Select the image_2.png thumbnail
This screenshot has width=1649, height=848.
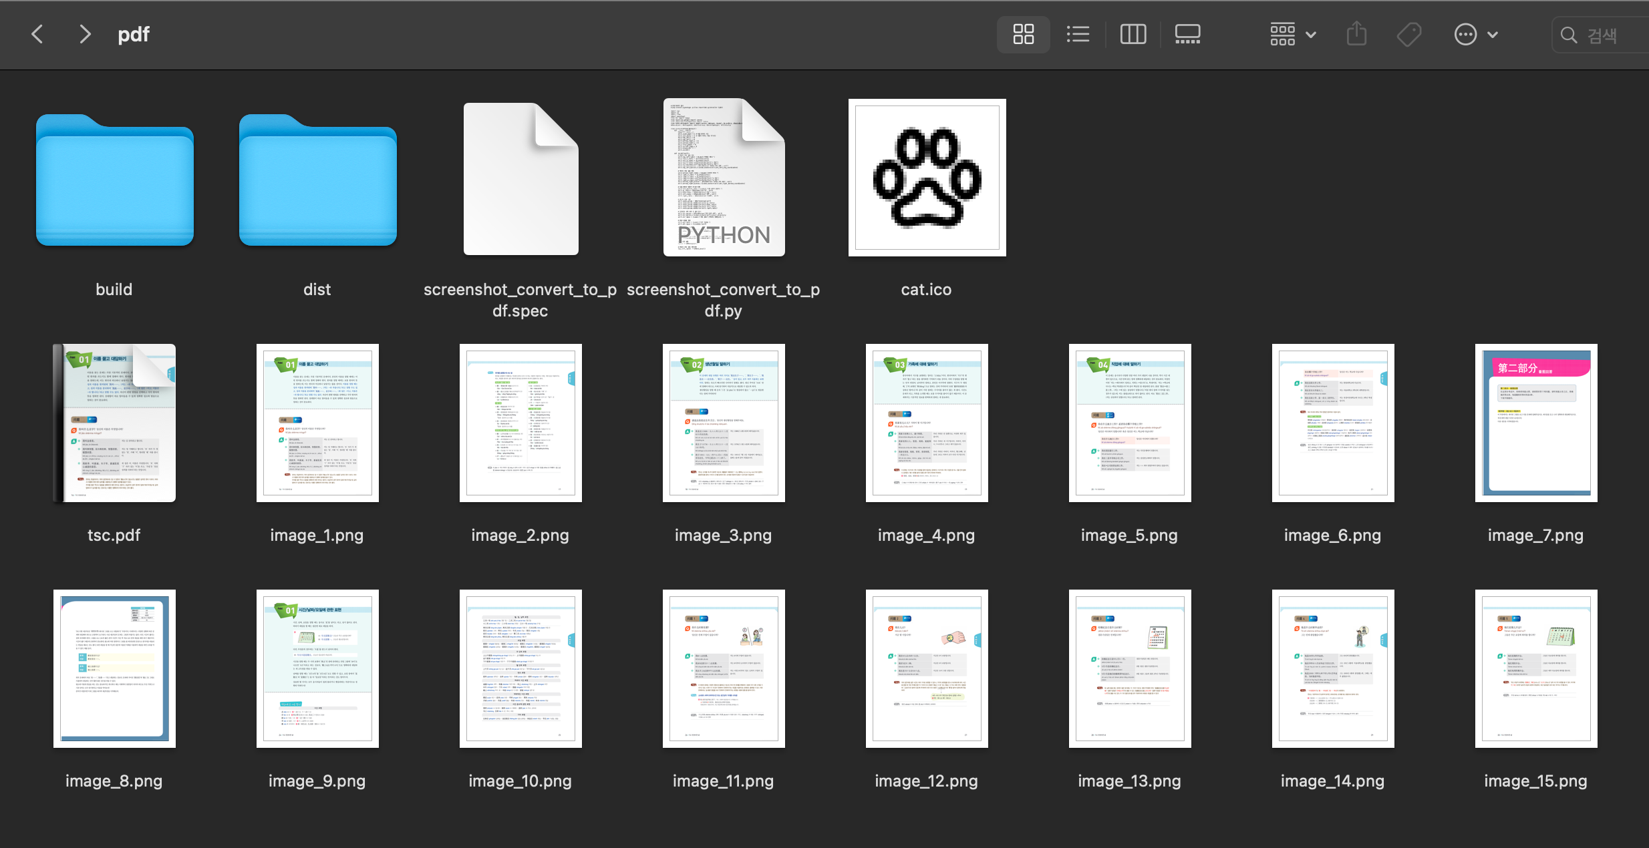(x=521, y=423)
